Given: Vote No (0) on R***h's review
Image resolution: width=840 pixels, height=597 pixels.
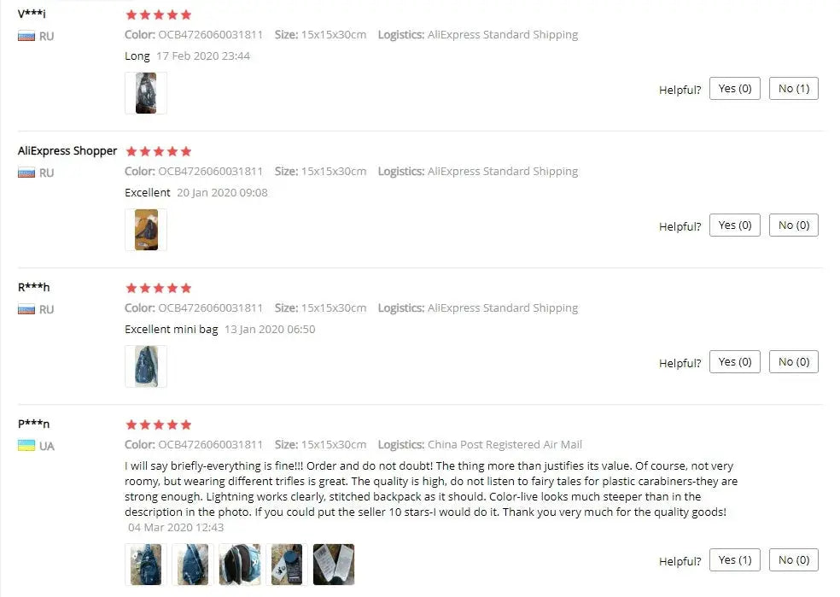Looking at the screenshot, I should 793,362.
